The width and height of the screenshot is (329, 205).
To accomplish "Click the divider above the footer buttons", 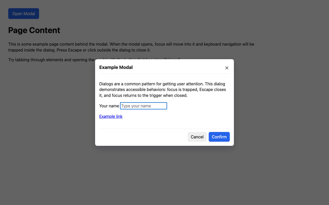I will click(164, 129).
